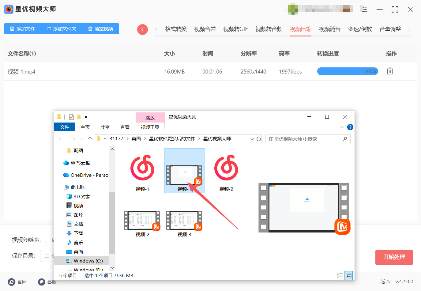Click the red back arrow circle button
This screenshot has height=291, width=421.
(x=142, y=29)
